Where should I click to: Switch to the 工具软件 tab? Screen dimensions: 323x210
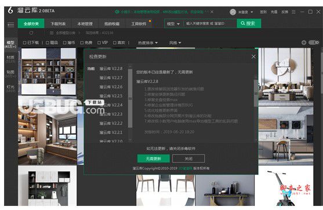click(x=139, y=23)
